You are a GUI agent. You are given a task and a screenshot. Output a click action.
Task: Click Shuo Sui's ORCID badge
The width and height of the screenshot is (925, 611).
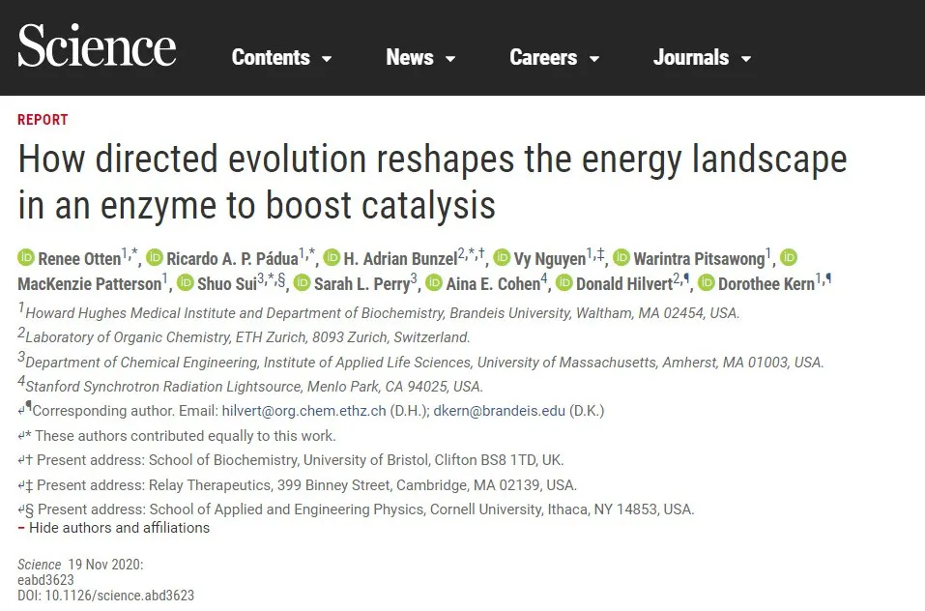point(186,282)
